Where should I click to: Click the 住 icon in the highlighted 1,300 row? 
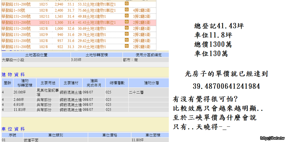coord(126,22)
